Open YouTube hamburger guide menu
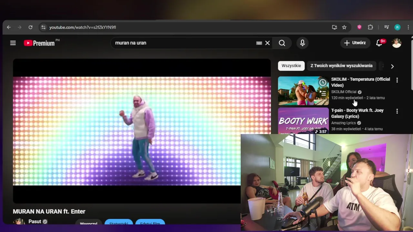The image size is (413, 232). coord(13,43)
